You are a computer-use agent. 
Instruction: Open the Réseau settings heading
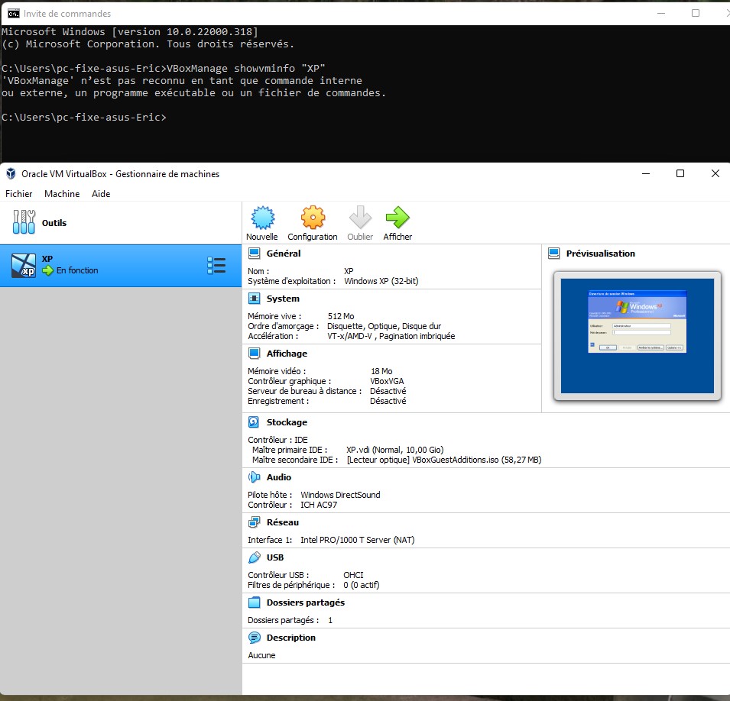coord(283,522)
